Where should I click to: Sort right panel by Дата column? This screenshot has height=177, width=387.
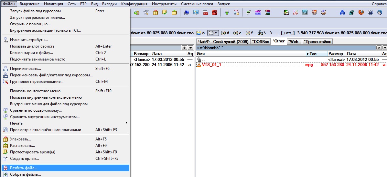pyautogui.click(x=363, y=54)
